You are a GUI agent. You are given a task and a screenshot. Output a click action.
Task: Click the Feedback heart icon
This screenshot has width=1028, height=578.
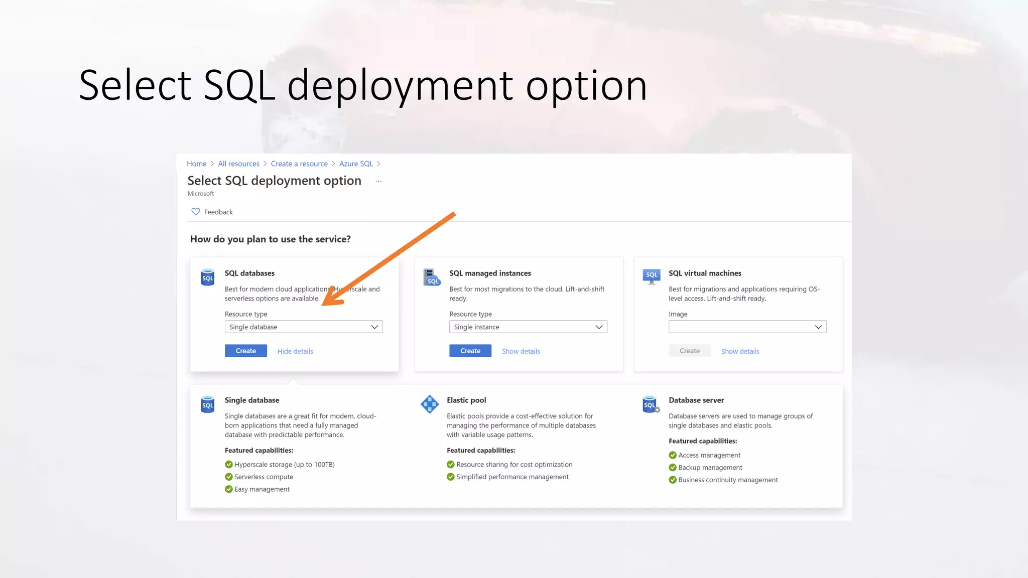[196, 212]
